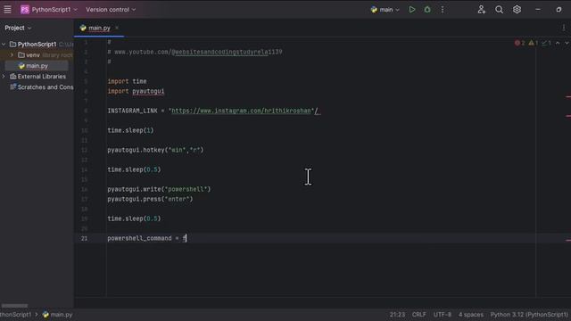
Task: Open the main run configuration dropdown
Action: click(x=385, y=10)
